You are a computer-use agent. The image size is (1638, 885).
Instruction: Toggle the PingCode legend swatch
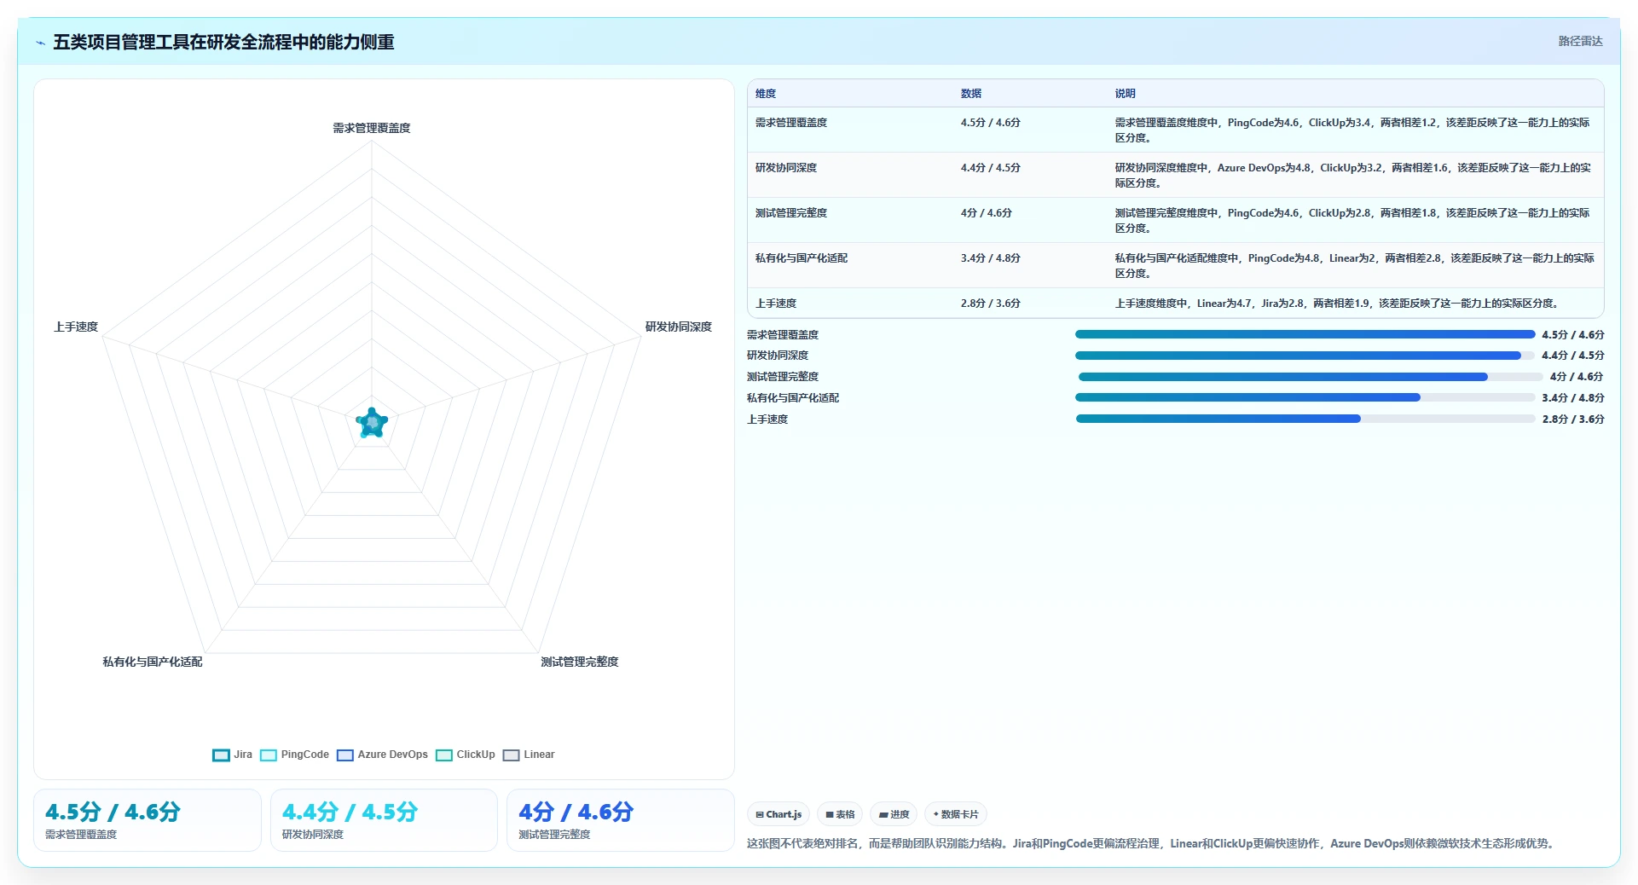coord(268,755)
